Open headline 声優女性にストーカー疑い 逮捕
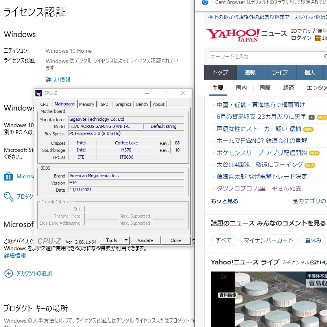The height and width of the screenshot is (327, 327). [259, 129]
